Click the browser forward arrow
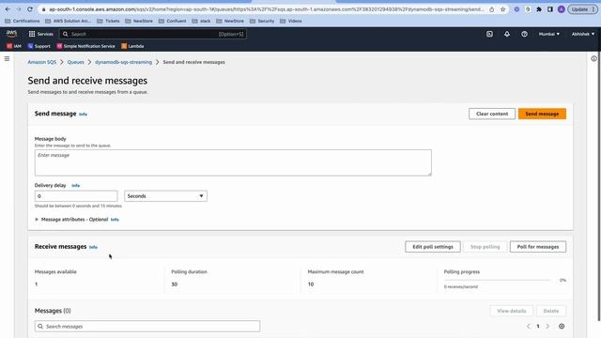Image resolution: width=601 pixels, height=338 pixels. (x=19, y=9)
